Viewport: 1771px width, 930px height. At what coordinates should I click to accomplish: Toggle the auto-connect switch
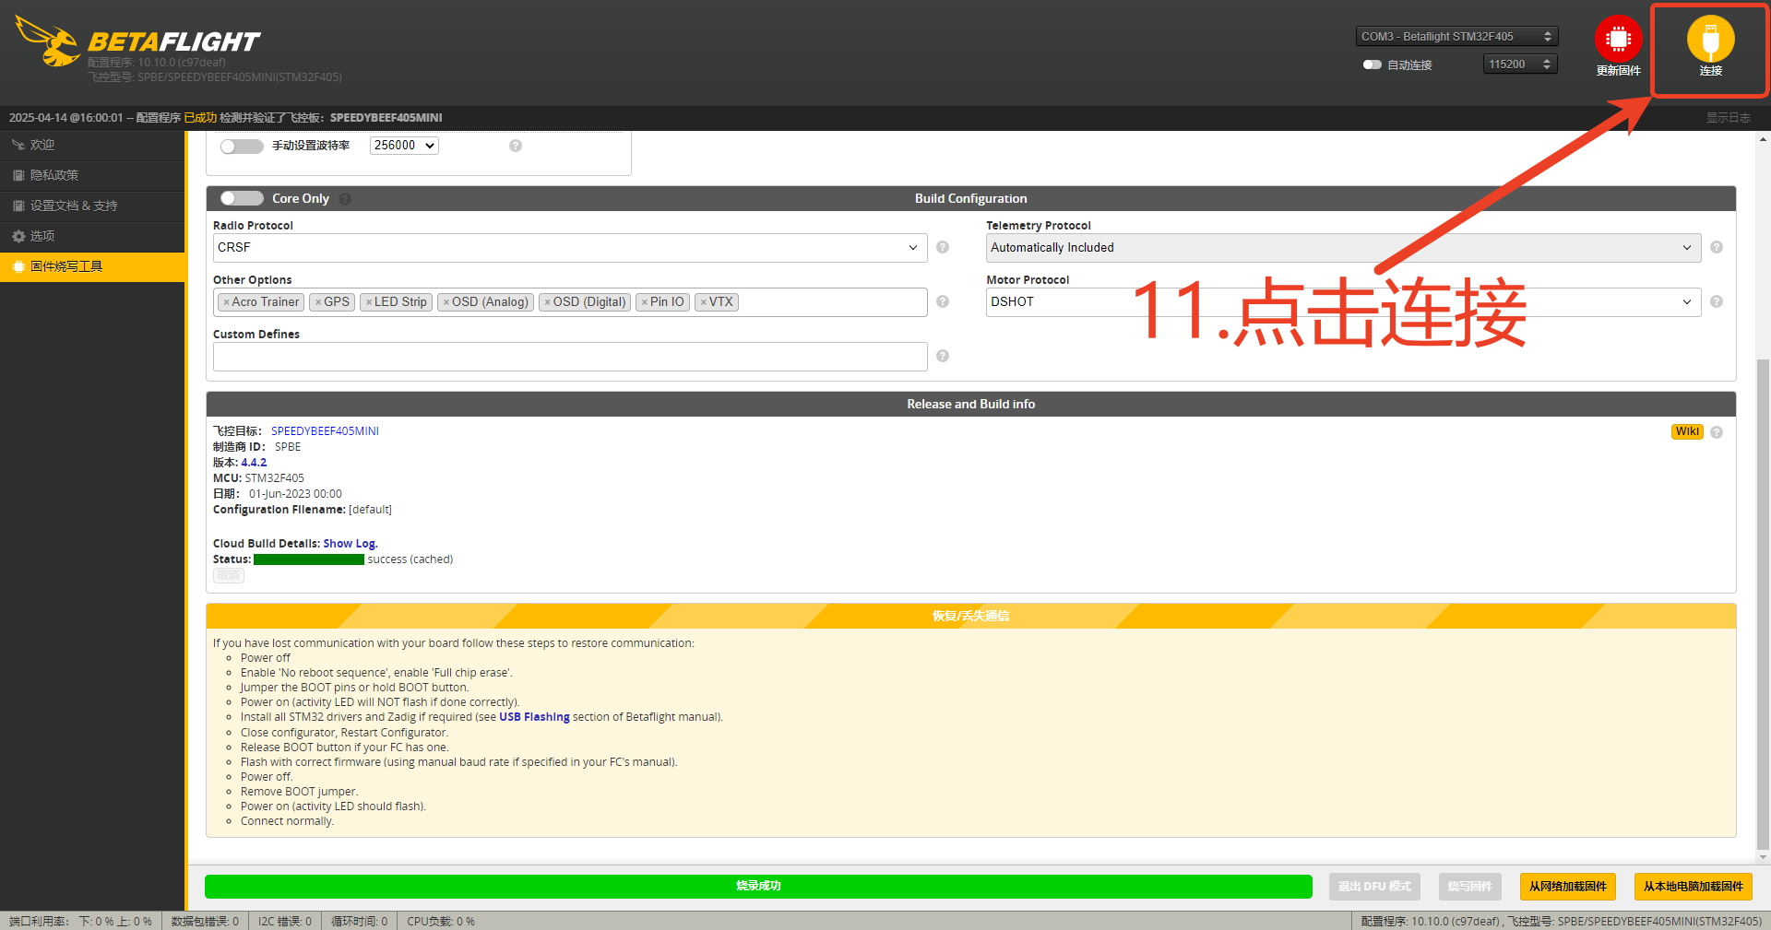(1373, 65)
